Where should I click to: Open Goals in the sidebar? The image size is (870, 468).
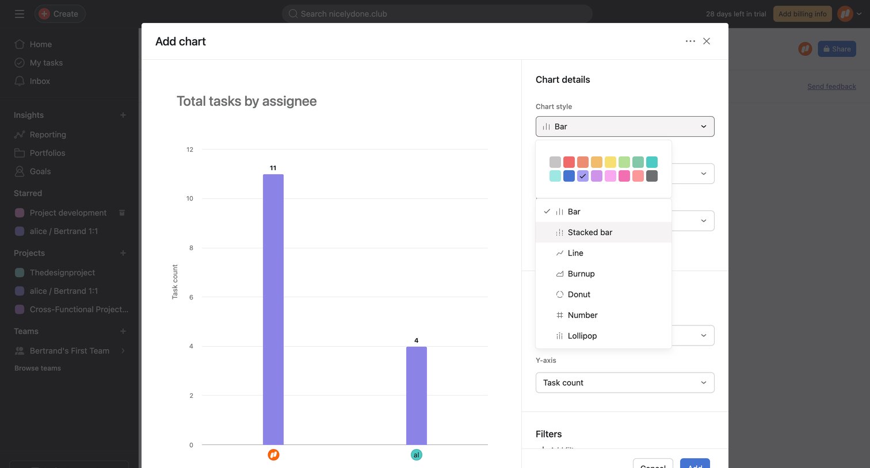coord(40,171)
